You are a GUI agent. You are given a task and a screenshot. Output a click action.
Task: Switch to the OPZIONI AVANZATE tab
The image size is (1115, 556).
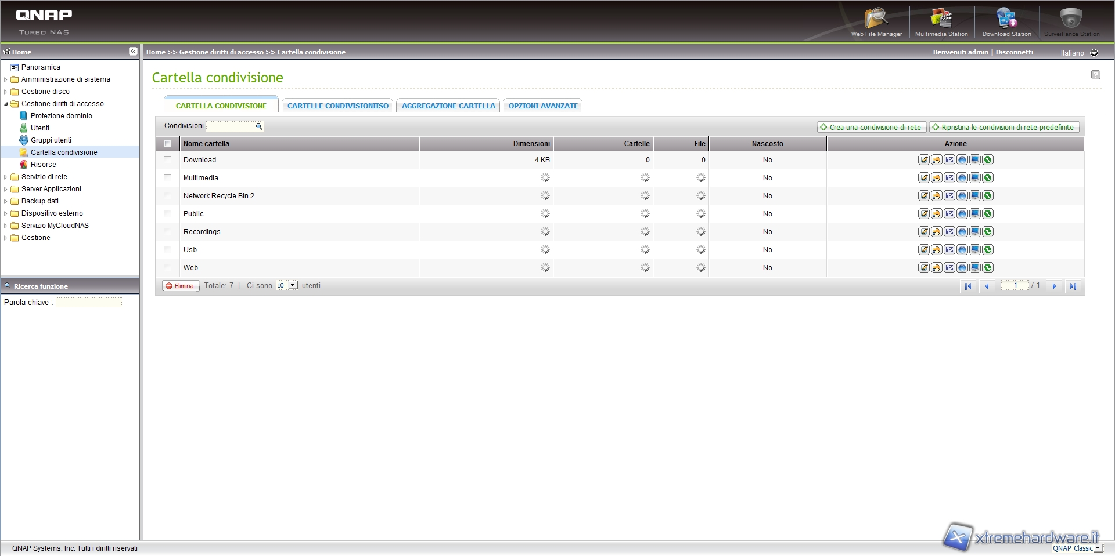(543, 106)
